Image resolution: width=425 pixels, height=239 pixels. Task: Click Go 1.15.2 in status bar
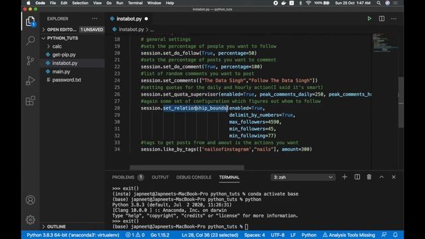tap(159, 235)
